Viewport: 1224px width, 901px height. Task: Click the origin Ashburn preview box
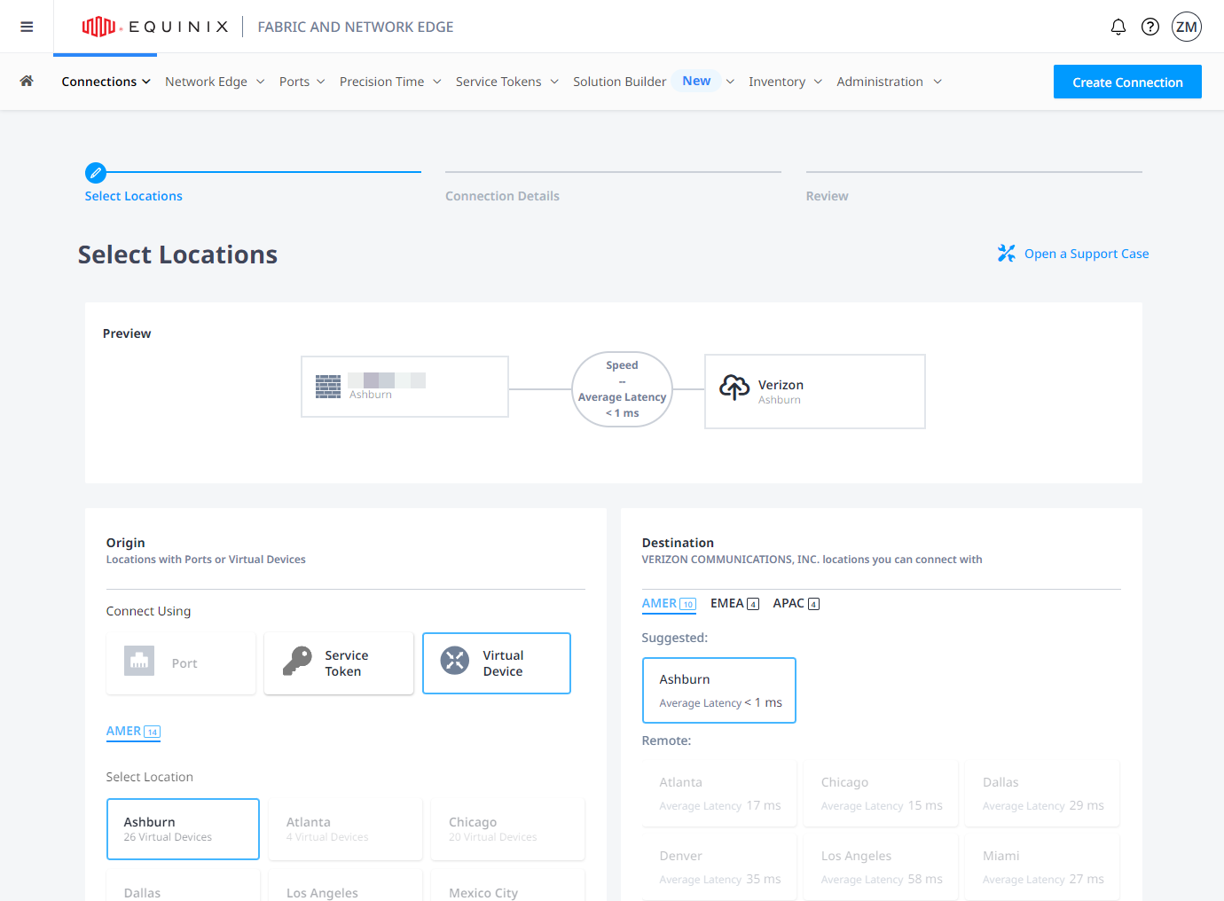pyautogui.click(x=404, y=387)
